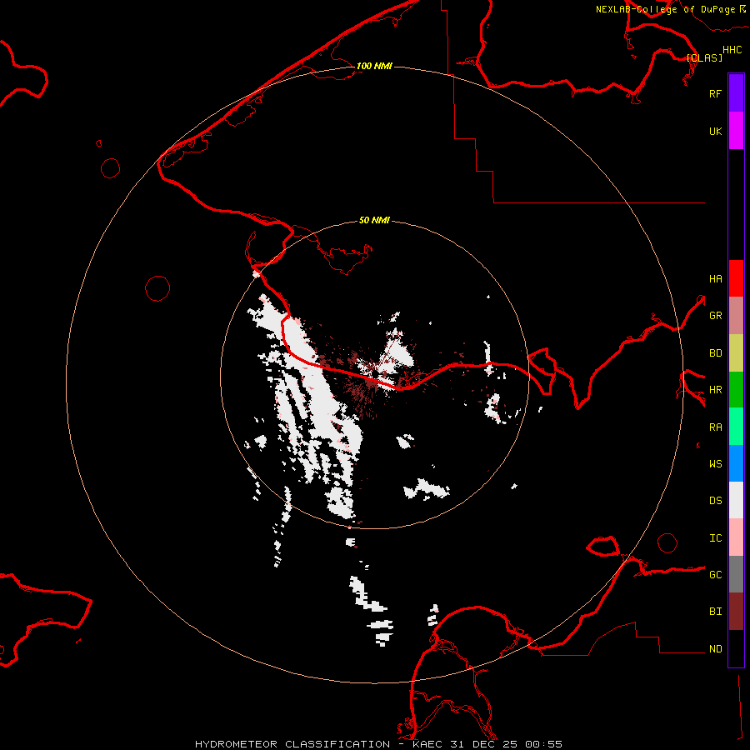This screenshot has width=750, height=750.
Task: Click the 00:55 timestamp
Action: pyautogui.click(x=543, y=744)
